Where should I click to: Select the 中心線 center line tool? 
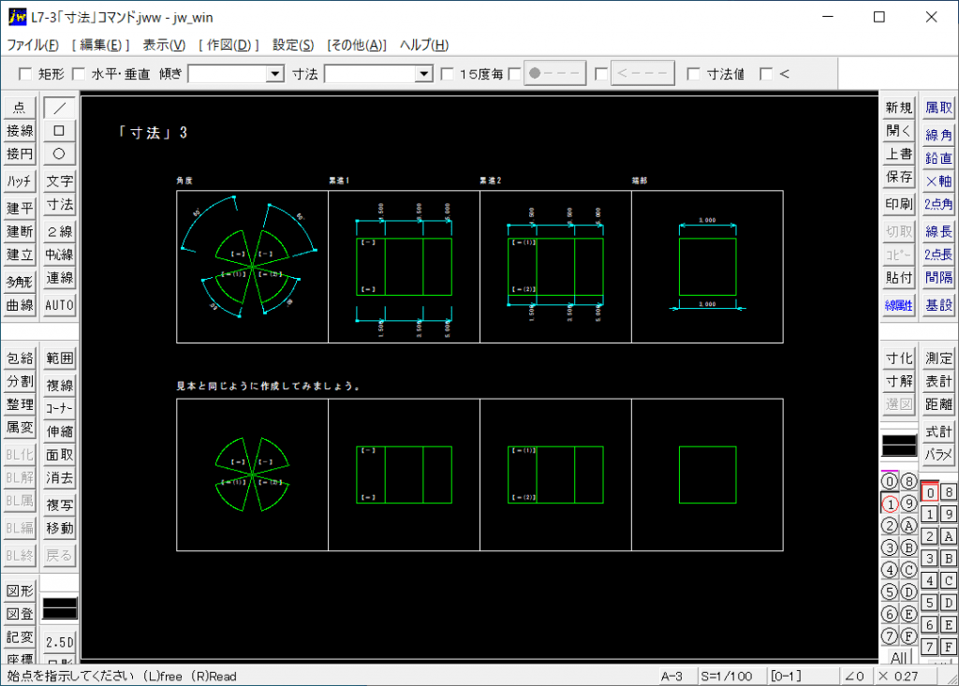tap(59, 255)
